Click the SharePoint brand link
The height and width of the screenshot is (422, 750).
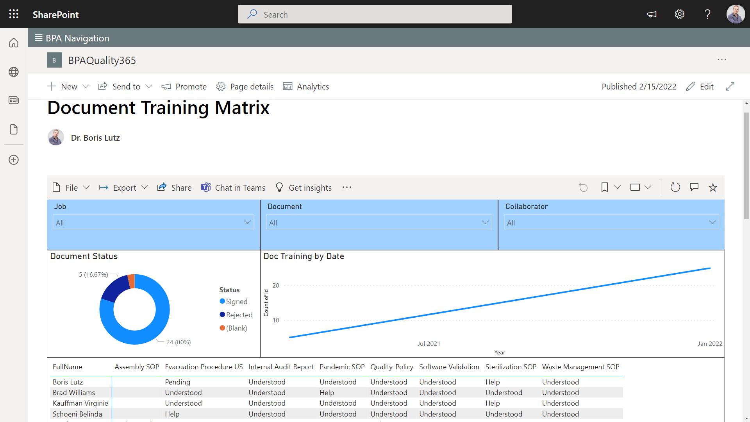click(x=56, y=14)
